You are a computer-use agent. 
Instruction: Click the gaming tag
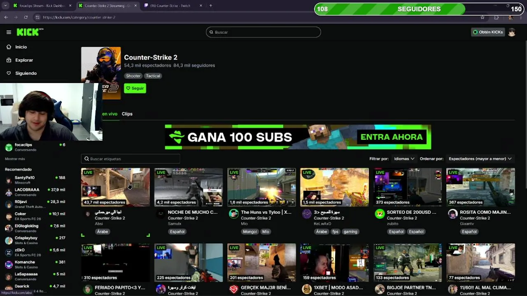point(350,231)
